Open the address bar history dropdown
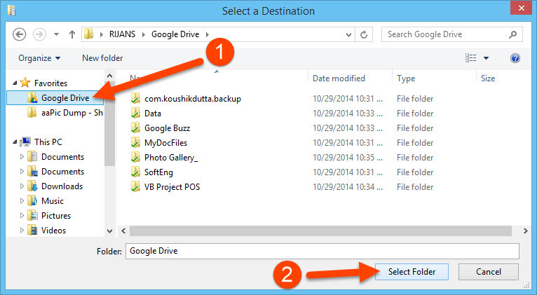The height and width of the screenshot is (295, 537). click(x=348, y=34)
